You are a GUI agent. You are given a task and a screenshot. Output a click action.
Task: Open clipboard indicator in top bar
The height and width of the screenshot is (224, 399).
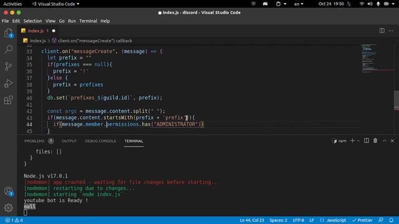pos(279,4)
